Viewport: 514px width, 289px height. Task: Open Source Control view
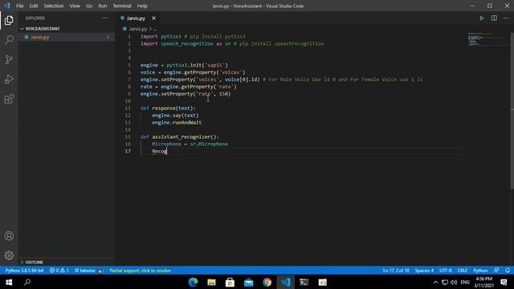pos(9,59)
